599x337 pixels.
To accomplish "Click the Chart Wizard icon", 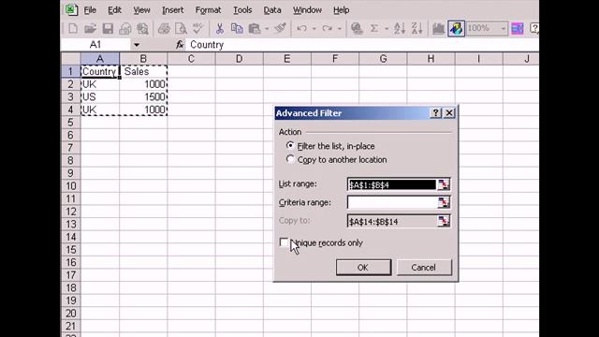I will [x=438, y=29].
